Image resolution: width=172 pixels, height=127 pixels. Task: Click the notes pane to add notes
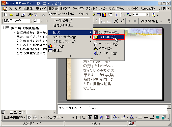[x=112, y=109]
